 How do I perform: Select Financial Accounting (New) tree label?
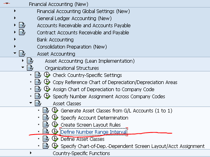click(59, 4)
